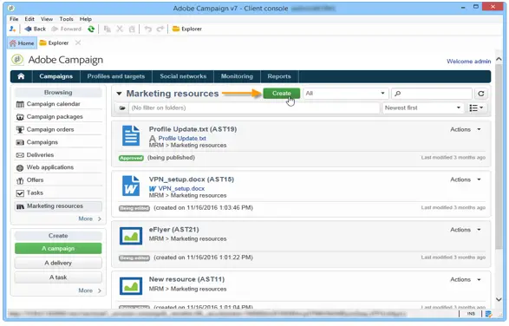Click the Copy toolbar icon
This screenshot has height=326, width=509.
(108, 29)
